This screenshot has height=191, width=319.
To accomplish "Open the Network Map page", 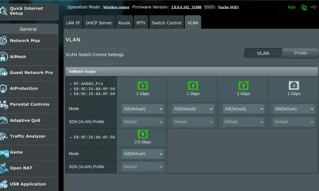I will tap(29, 41).
